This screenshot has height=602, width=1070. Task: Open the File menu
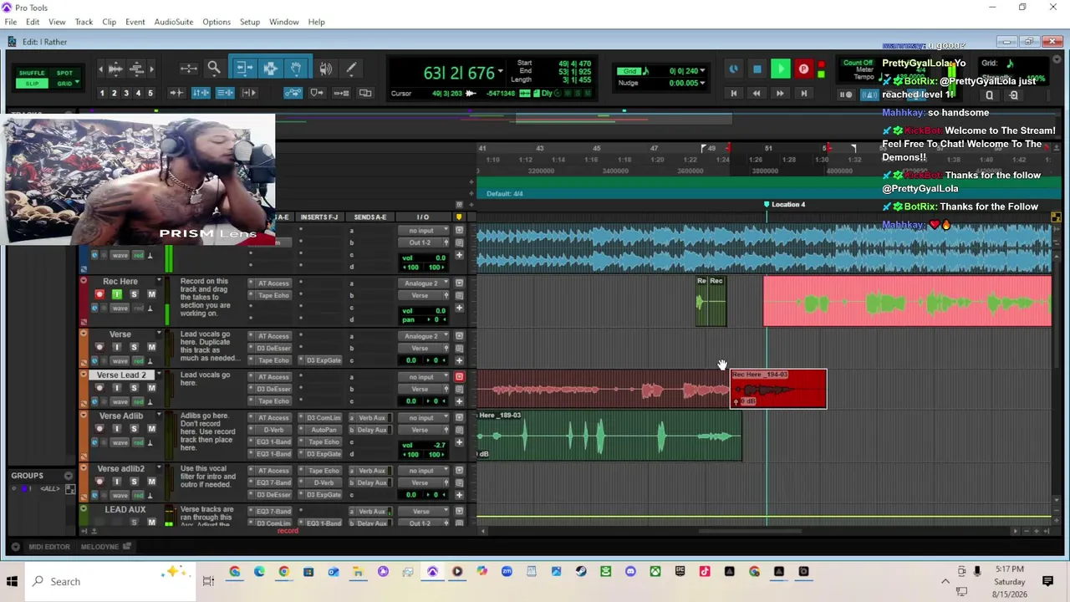[x=10, y=22]
